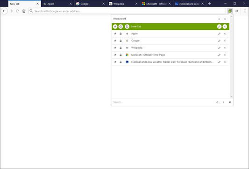The width and height of the screenshot is (249, 169).
Task: Edit the New Tab entry with the pencil icon
Action: tap(219, 27)
